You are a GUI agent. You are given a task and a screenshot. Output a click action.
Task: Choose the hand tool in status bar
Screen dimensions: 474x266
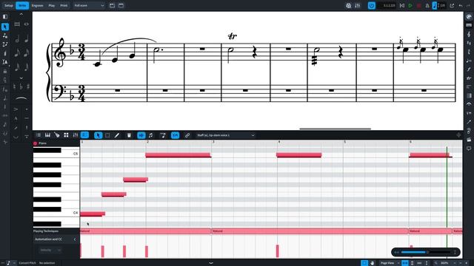click(373, 263)
